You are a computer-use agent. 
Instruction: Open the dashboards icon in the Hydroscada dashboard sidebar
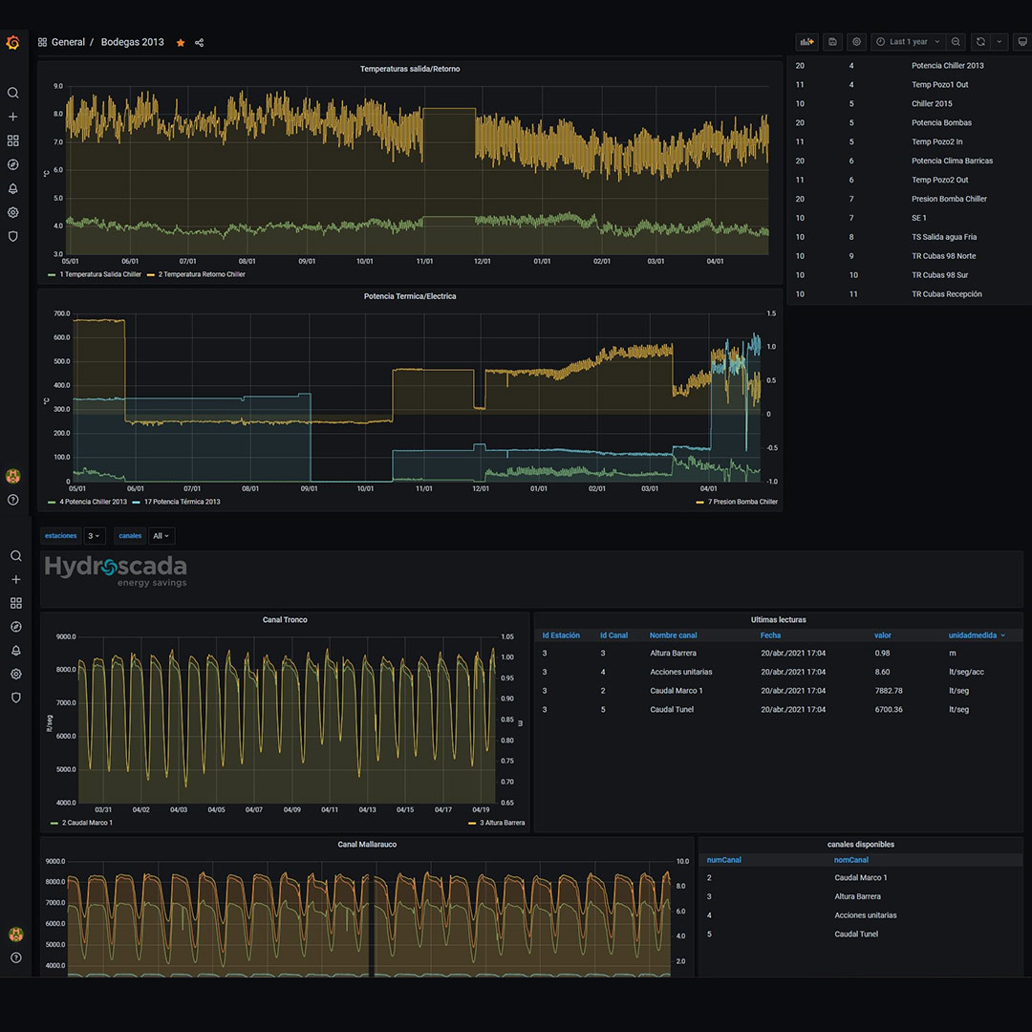tap(16, 603)
